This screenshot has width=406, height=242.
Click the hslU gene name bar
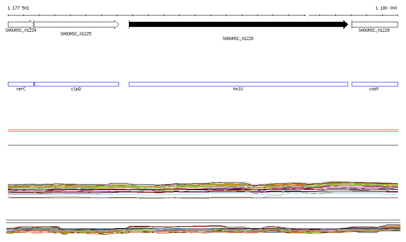[x=238, y=84]
